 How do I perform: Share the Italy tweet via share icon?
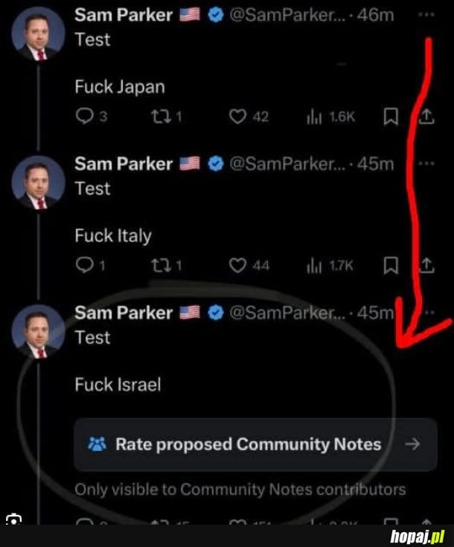pos(426,265)
